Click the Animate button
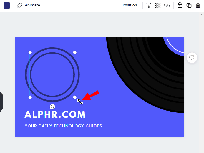Image resolution: width=204 pixels, height=153 pixels. click(29, 5)
